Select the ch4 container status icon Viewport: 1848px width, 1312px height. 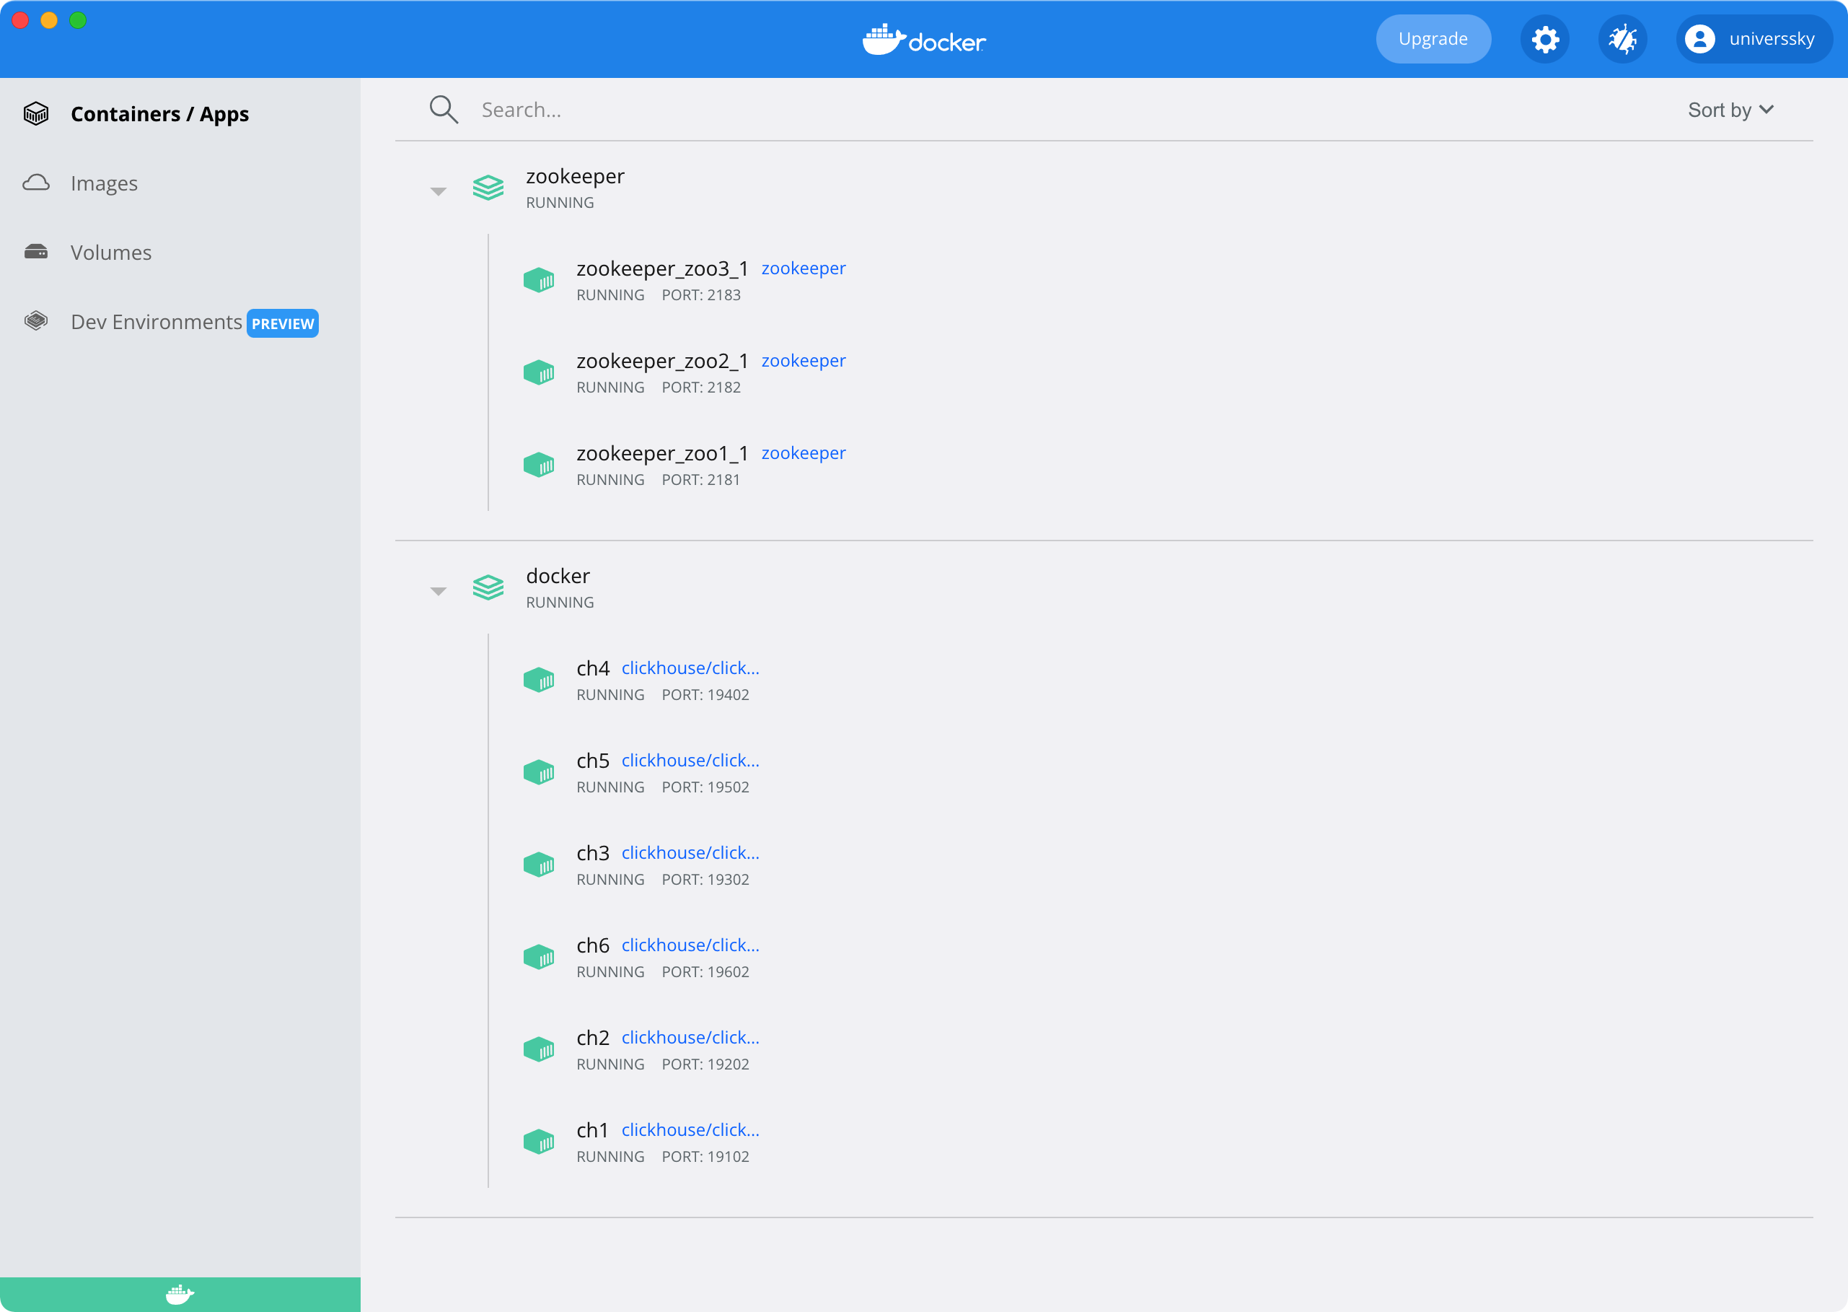539,679
